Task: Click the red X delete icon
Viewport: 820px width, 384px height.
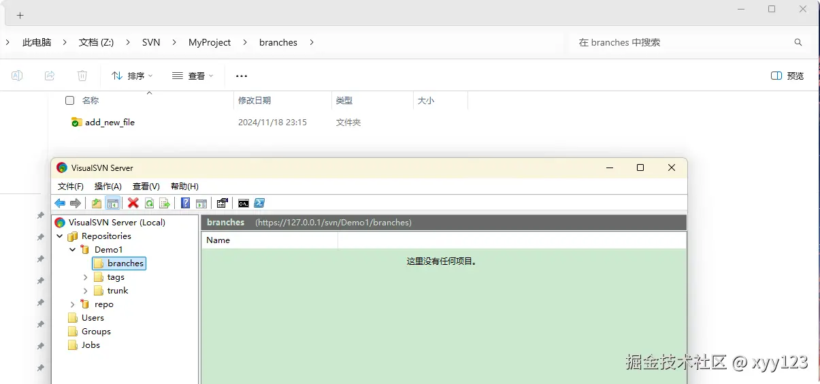Action: (x=133, y=203)
